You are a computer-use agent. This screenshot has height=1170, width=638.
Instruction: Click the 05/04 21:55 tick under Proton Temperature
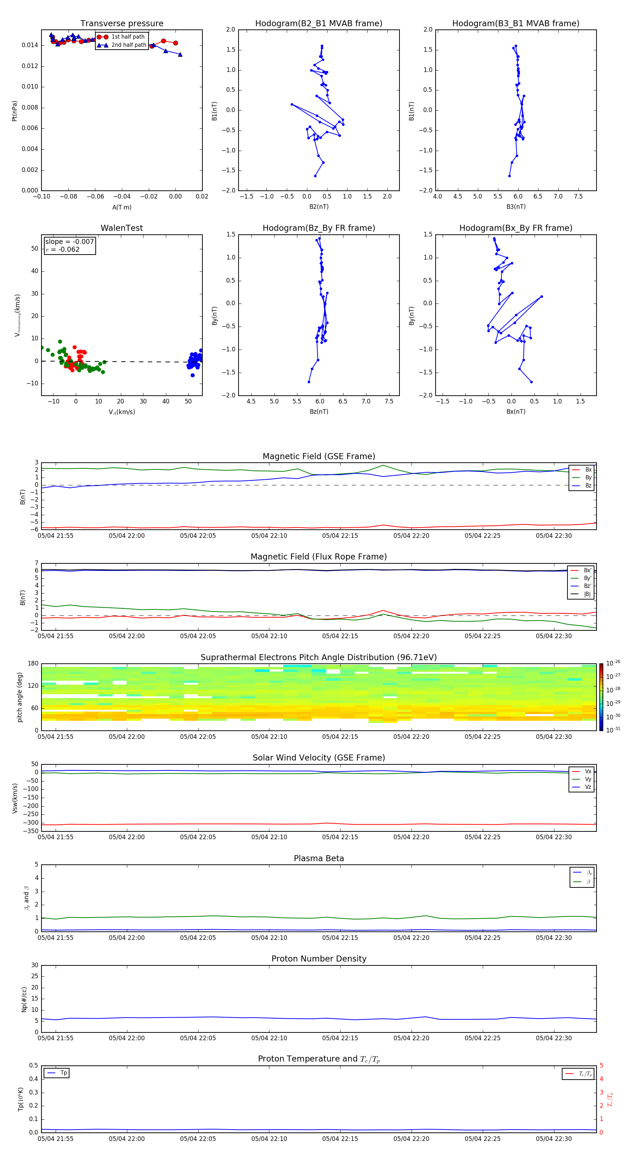[x=55, y=1139]
